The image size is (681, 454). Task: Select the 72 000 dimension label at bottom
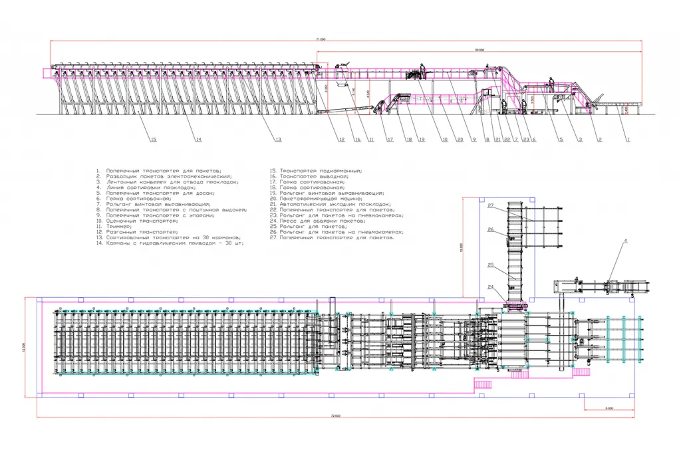pyautogui.click(x=336, y=416)
